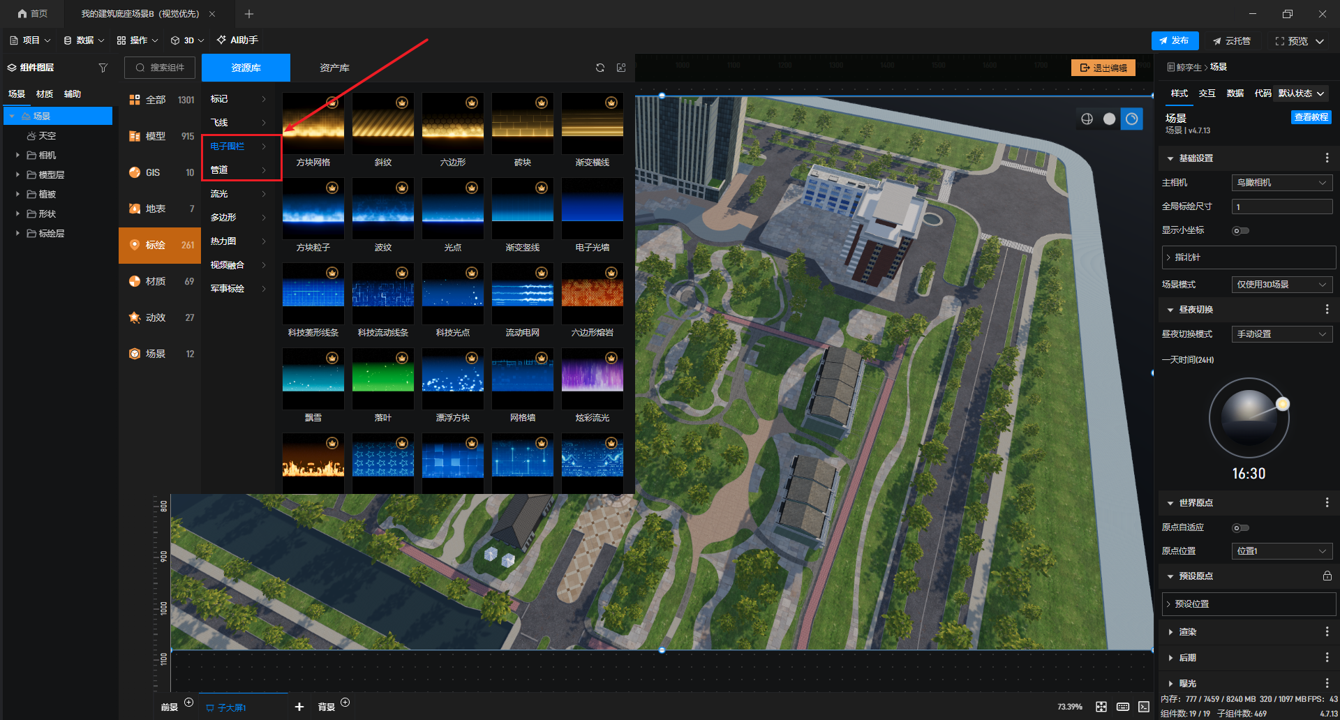Toggle the 原点自适应 switch
Screen dimensions: 1340x720
pos(1240,527)
